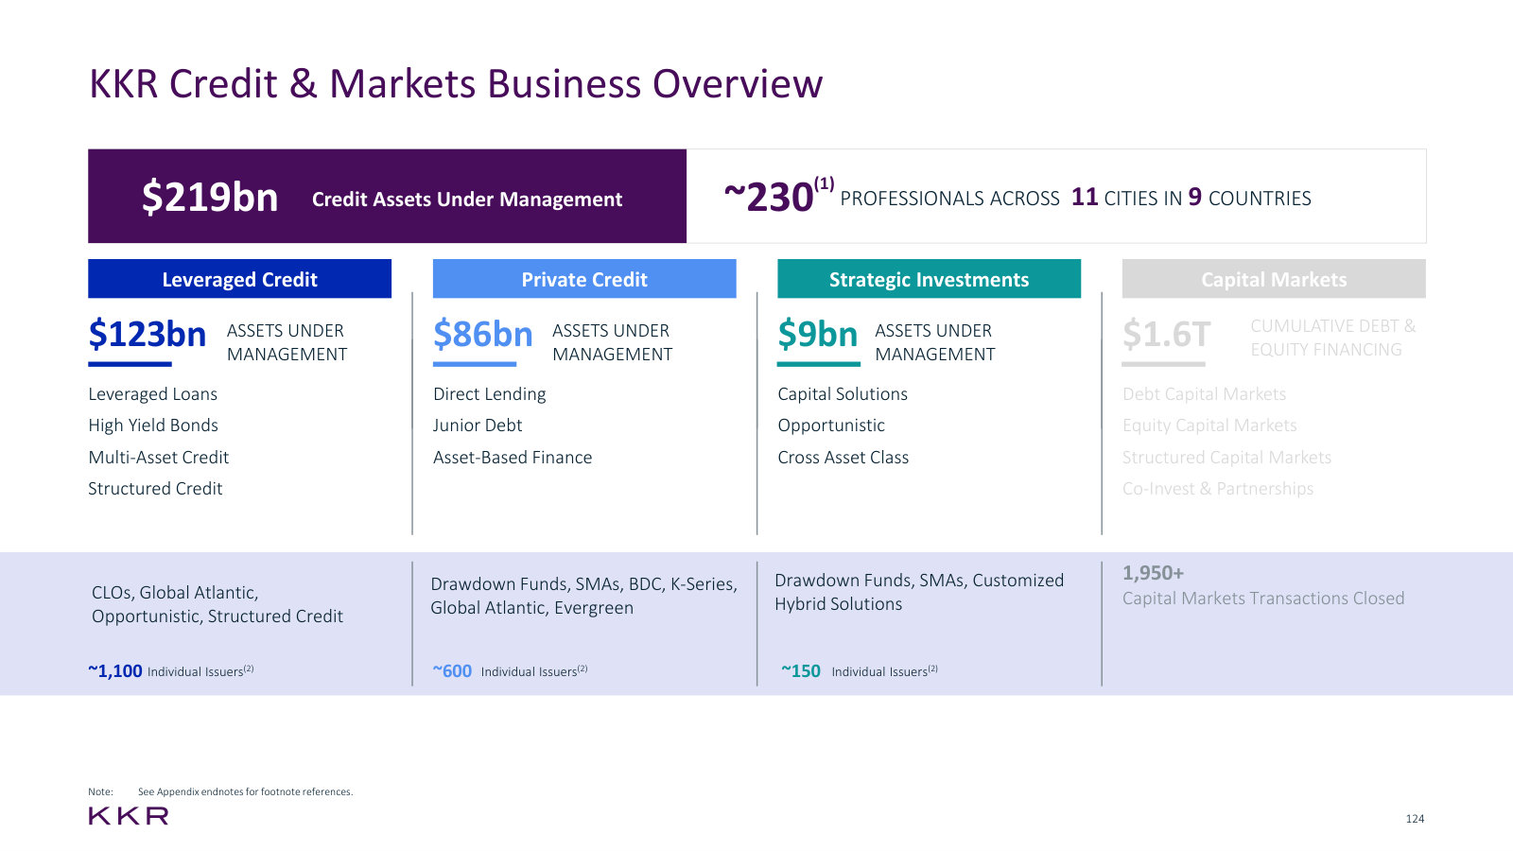This screenshot has width=1513, height=851.
Task: Select the '$9bn' amount
Action: pyautogui.click(x=818, y=335)
